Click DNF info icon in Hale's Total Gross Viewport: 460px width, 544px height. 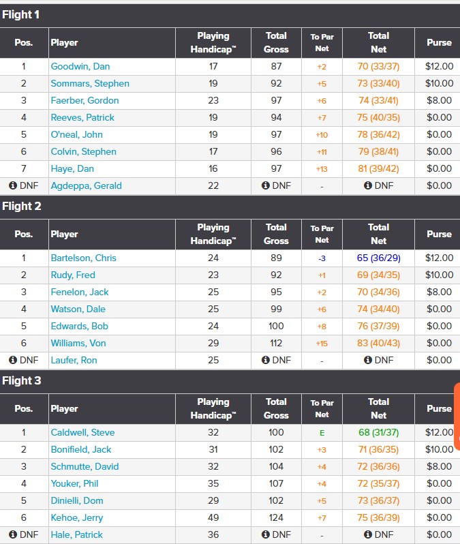[266, 534]
